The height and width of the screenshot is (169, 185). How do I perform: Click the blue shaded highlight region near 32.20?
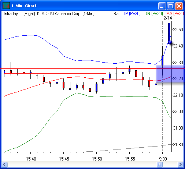point(170,74)
